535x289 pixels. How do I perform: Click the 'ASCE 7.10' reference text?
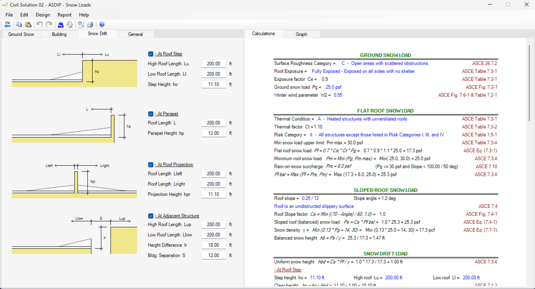486,167
